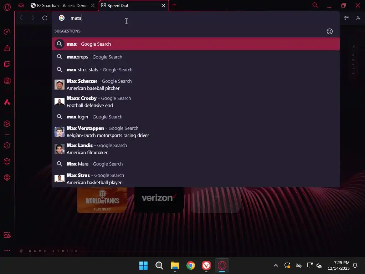Screen dimensions: 365x274
Task: Click the OneDrive cloud tray icon
Action: point(299,265)
